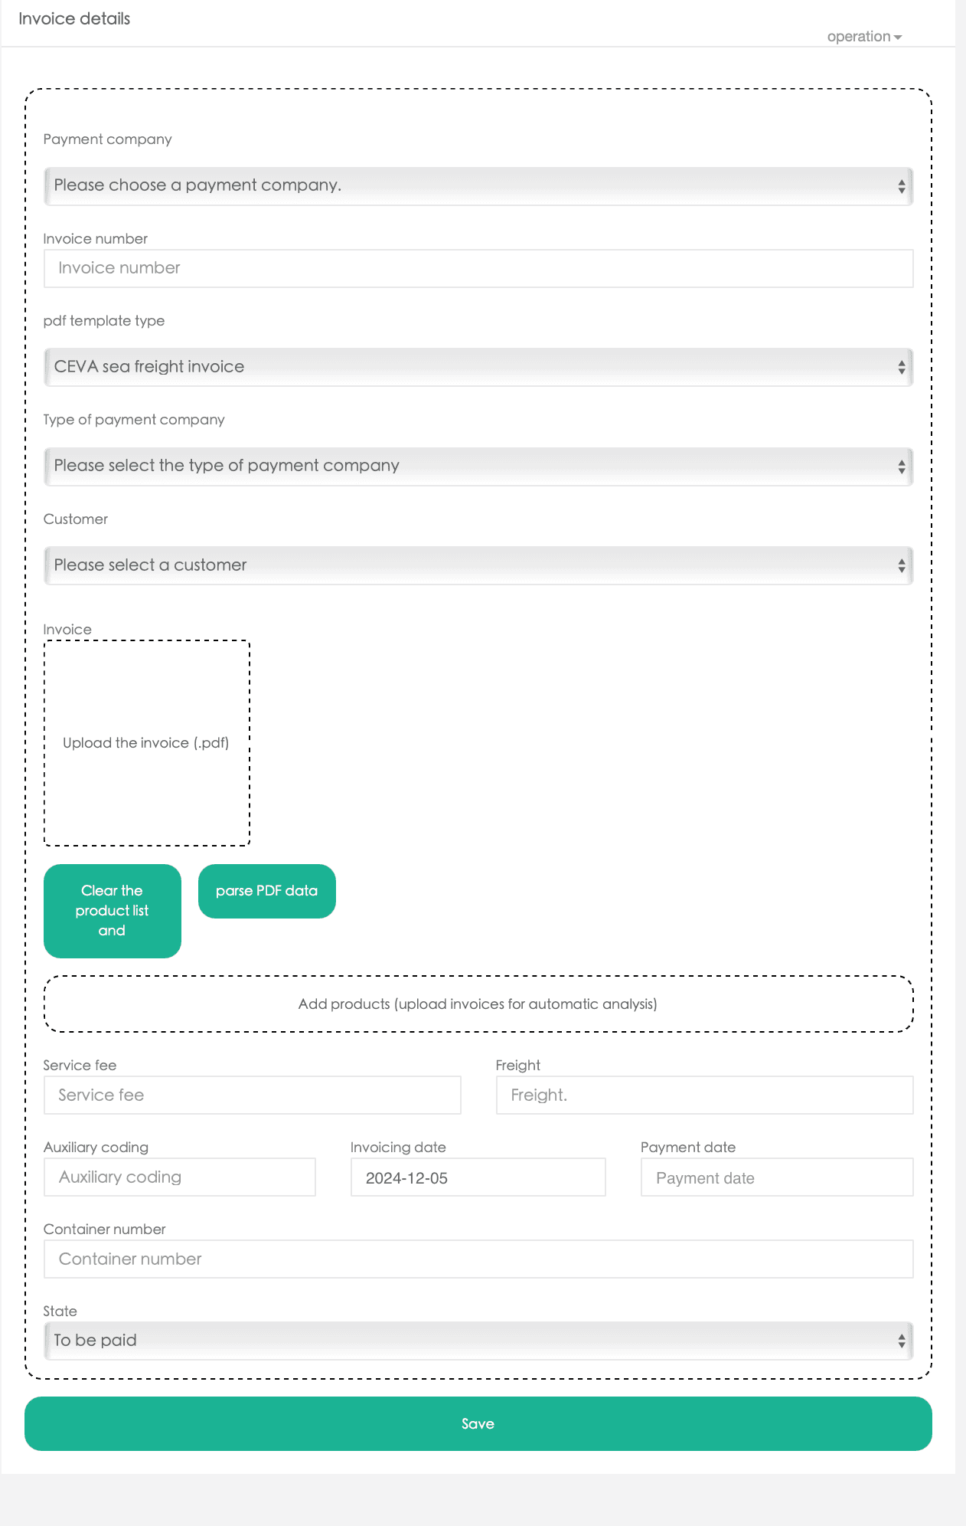The image size is (966, 1526).
Task: Click the Invoice number input field
Action: 478,268
